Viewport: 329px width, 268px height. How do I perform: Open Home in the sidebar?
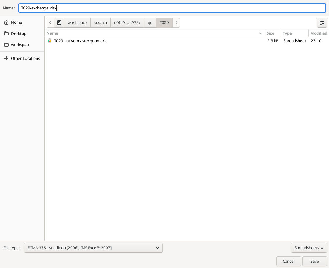click(22, 22)
